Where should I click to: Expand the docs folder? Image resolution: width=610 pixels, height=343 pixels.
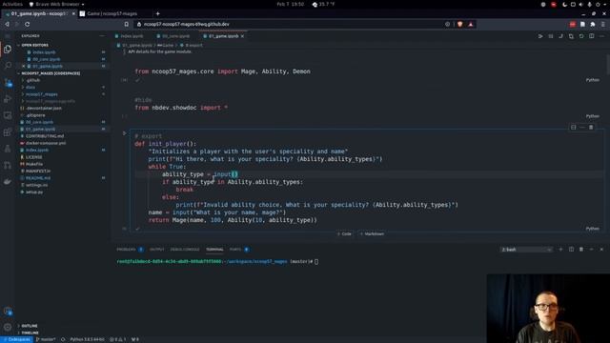(x=30, y=87)
